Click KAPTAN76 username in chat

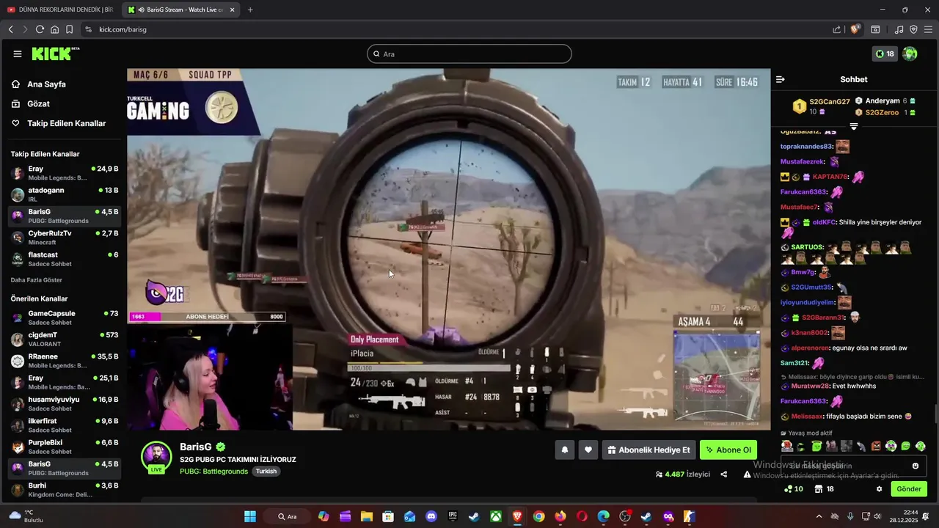click(830, 177)
